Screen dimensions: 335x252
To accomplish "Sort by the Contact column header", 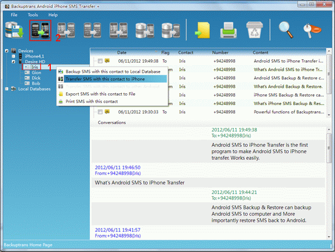I will pyautogui.click(x=186, y=53).
